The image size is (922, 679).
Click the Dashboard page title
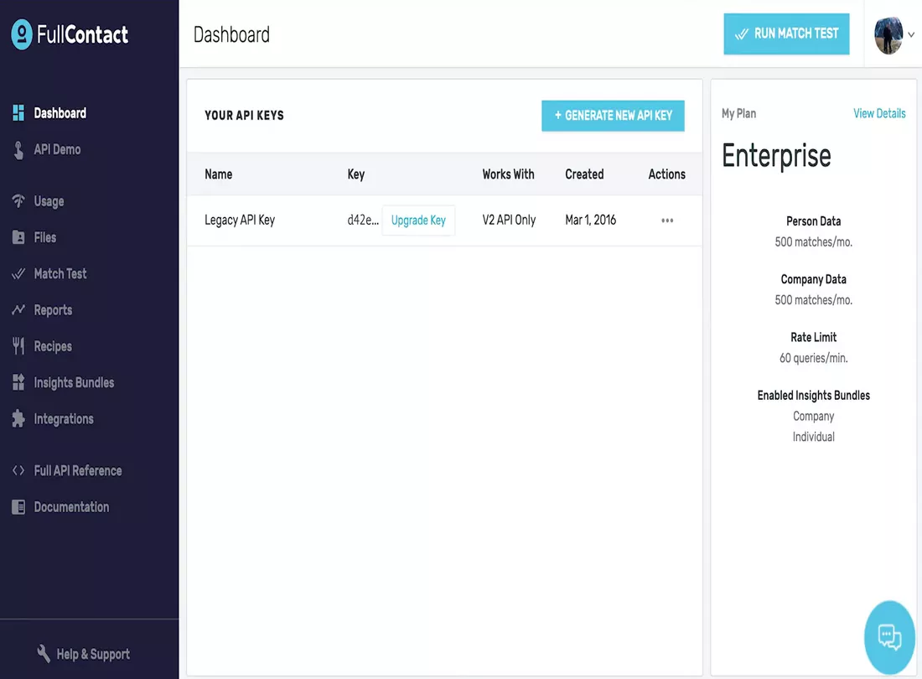(231, 34)
